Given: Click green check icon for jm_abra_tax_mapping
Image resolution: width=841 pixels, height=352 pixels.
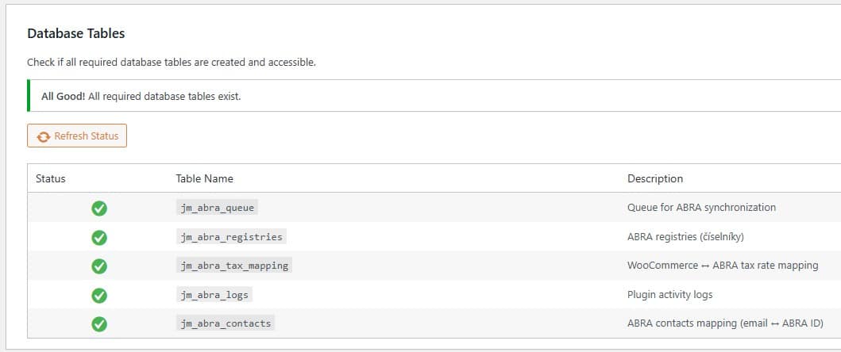Looking at the screenshot, I should (x=99, y=266).
